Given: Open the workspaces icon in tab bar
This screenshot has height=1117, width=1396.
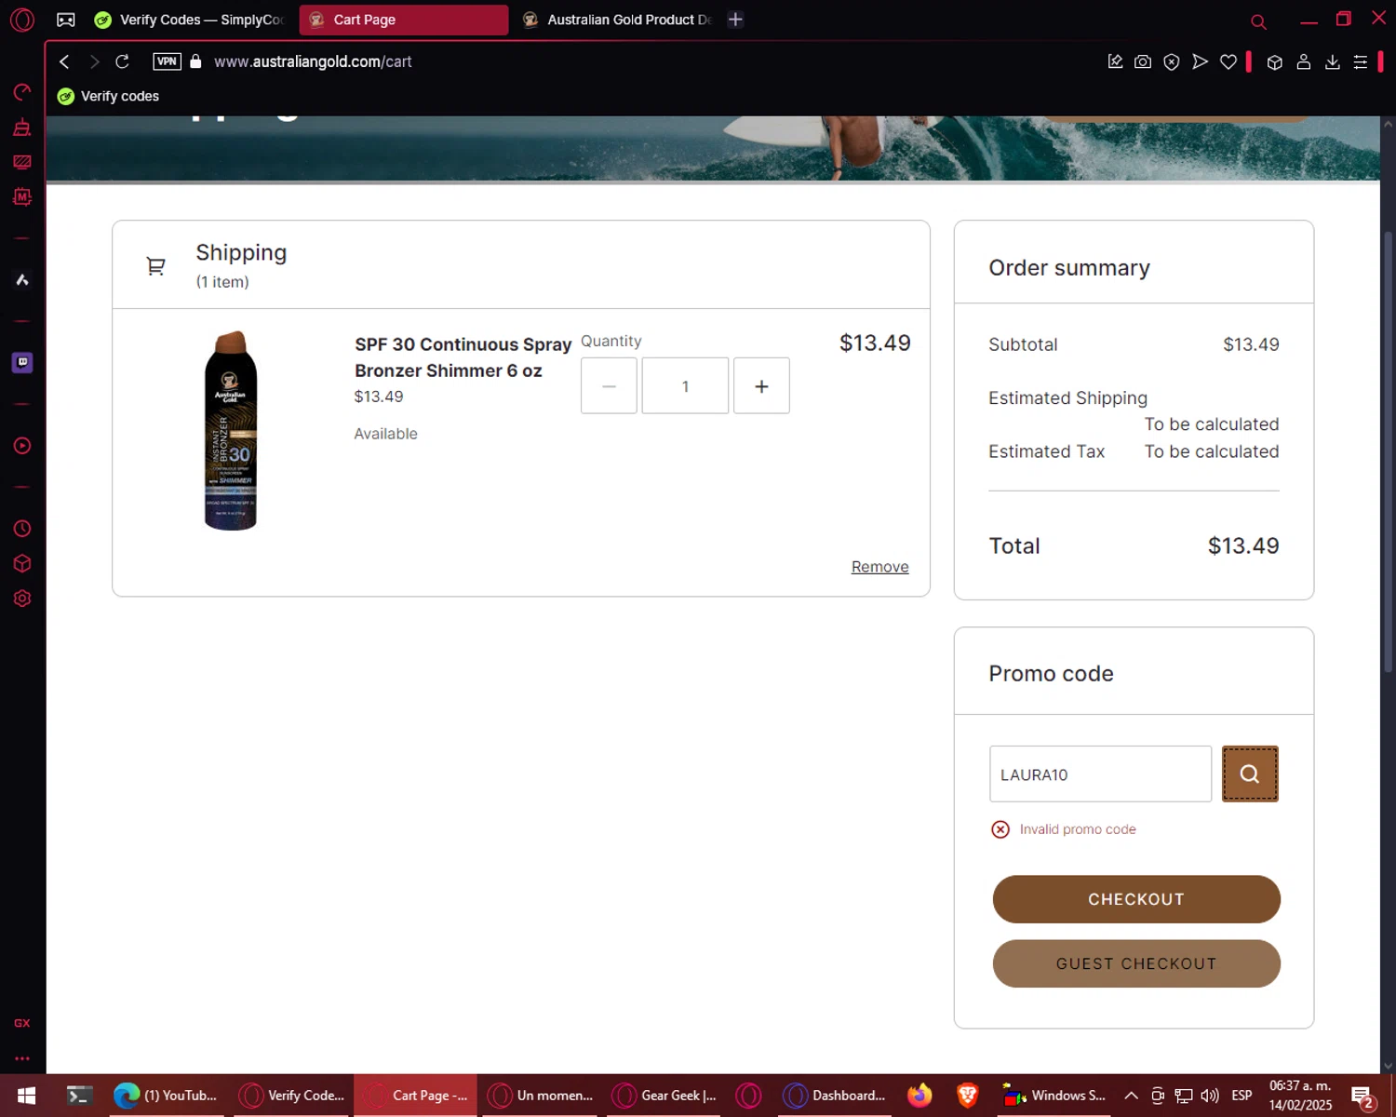Looking at the screenshot, I should 66,20.
